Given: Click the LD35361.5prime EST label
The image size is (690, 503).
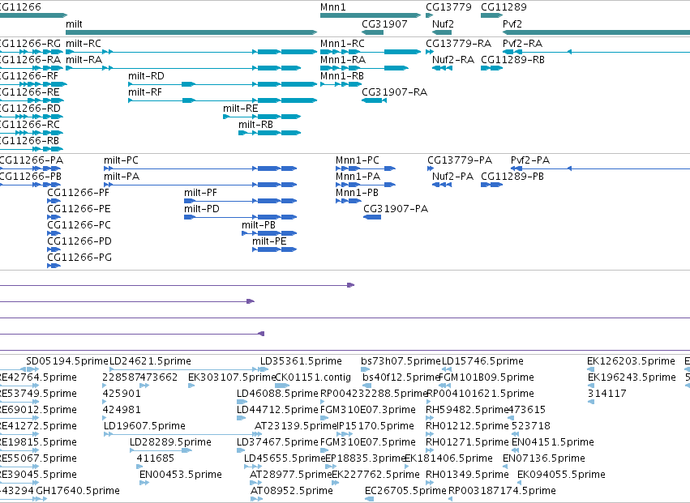Looking at the screenshot, I should [x=301, y=361].
